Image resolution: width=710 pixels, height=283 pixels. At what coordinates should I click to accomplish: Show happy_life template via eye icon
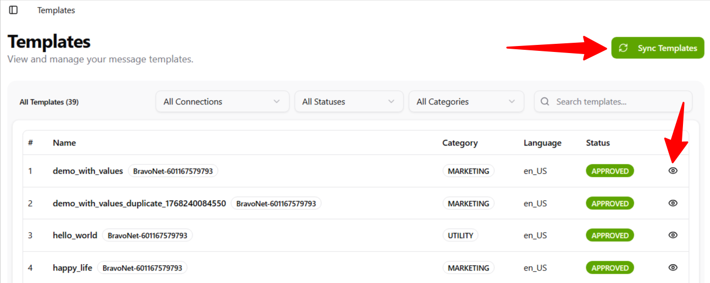[x=673, y=268]
